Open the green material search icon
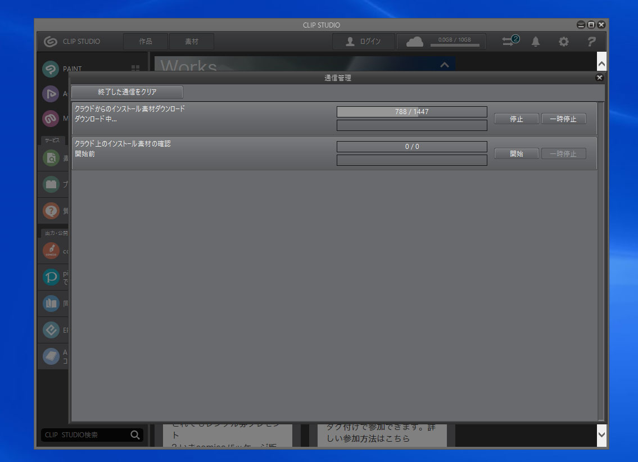The height and width of the screenshot is (462, 638). point(51,158)
